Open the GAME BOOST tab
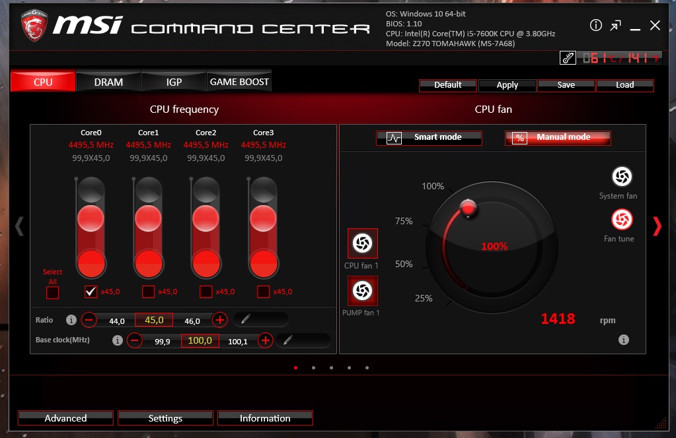Image resolution: width=676 pixels, height=438 pixels. (x=239, y=81)
